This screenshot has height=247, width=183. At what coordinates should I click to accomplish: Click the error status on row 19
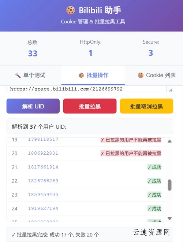tap(131, 140)
